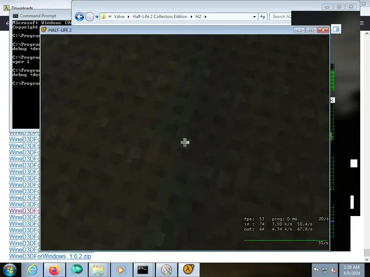Go to Half-Life 2 Collectors Edition breadcrumb
This screenshot has height=277, width=370.
(160, 17)
